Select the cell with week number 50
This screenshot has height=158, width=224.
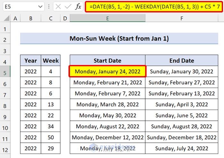coord(51,137)
